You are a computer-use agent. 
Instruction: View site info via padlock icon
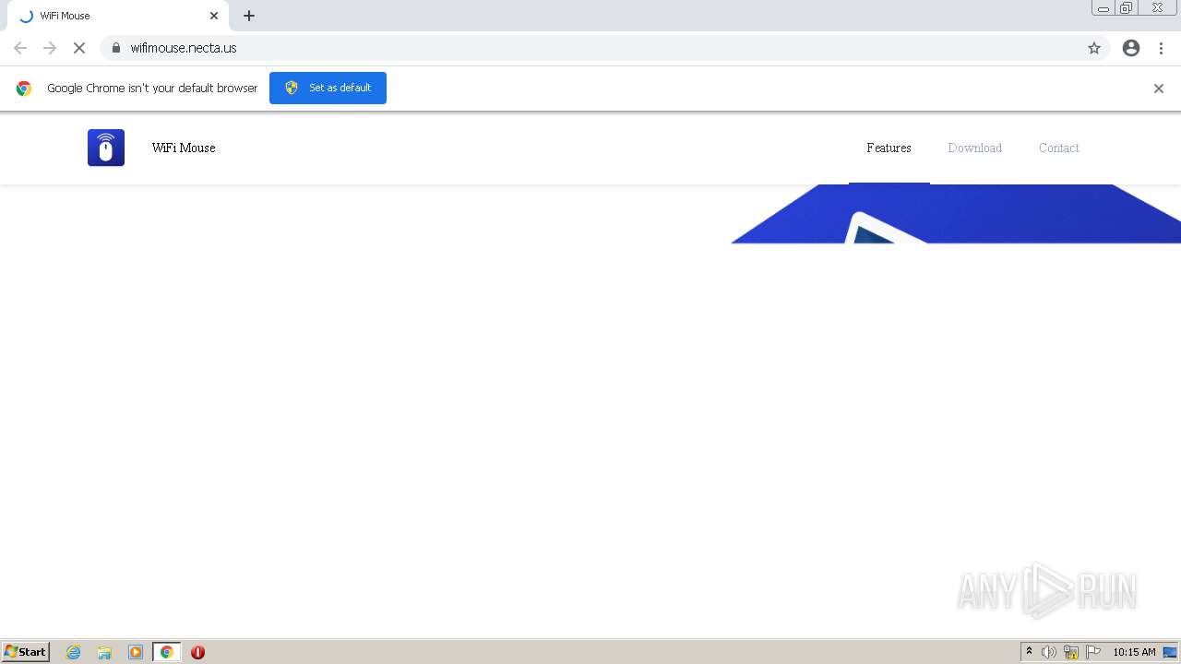(x=115, y=48)
